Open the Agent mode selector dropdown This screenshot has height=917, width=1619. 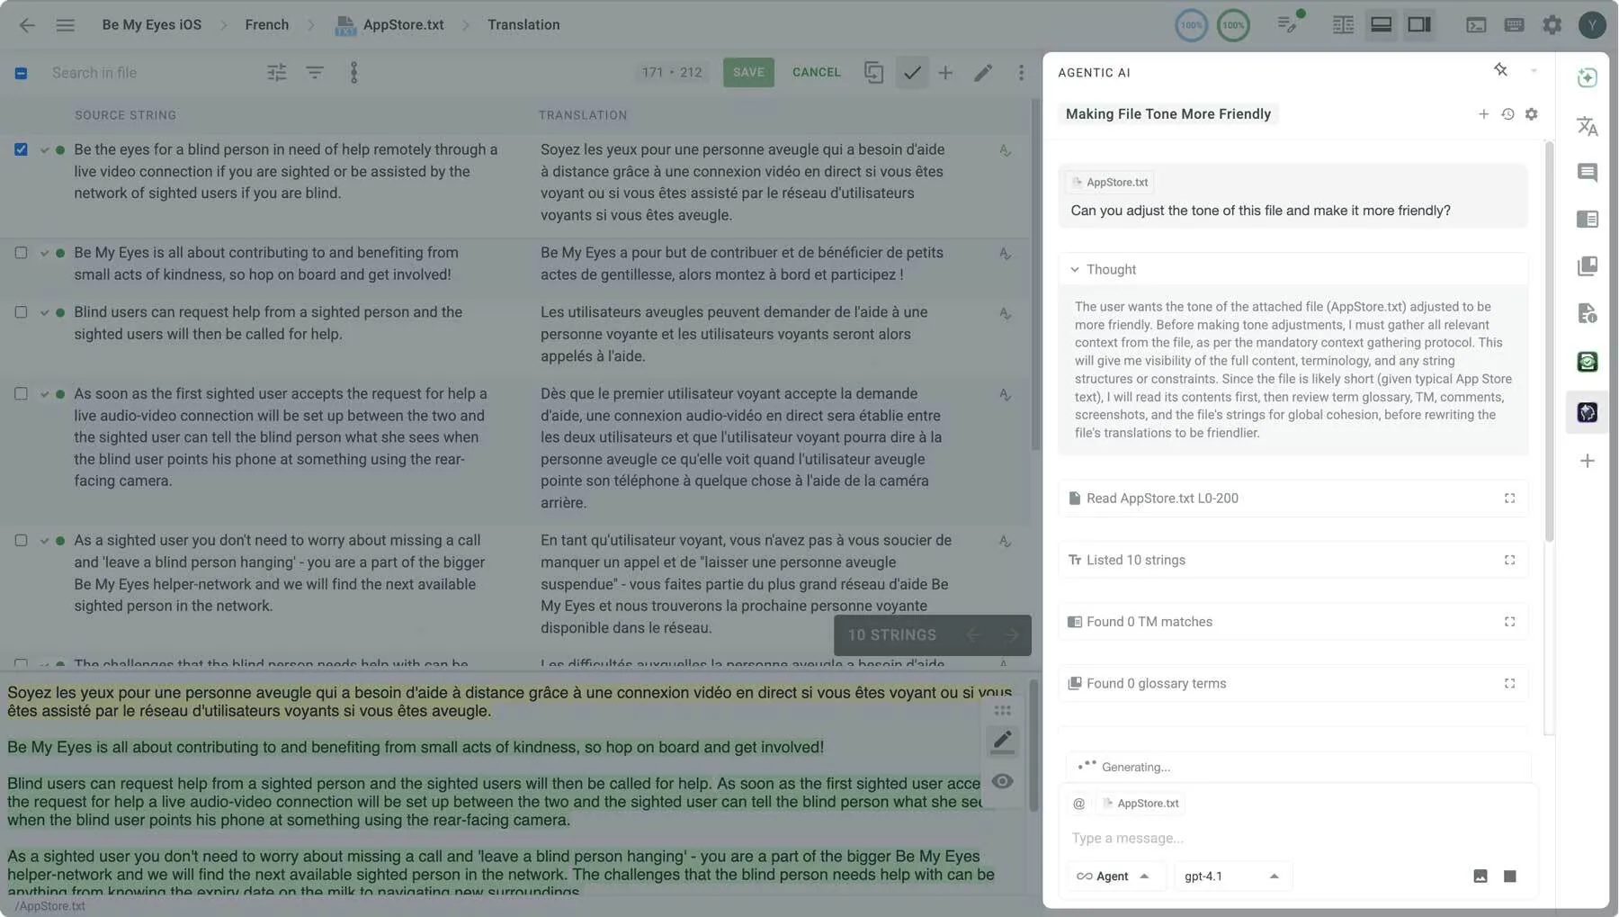1115,876
